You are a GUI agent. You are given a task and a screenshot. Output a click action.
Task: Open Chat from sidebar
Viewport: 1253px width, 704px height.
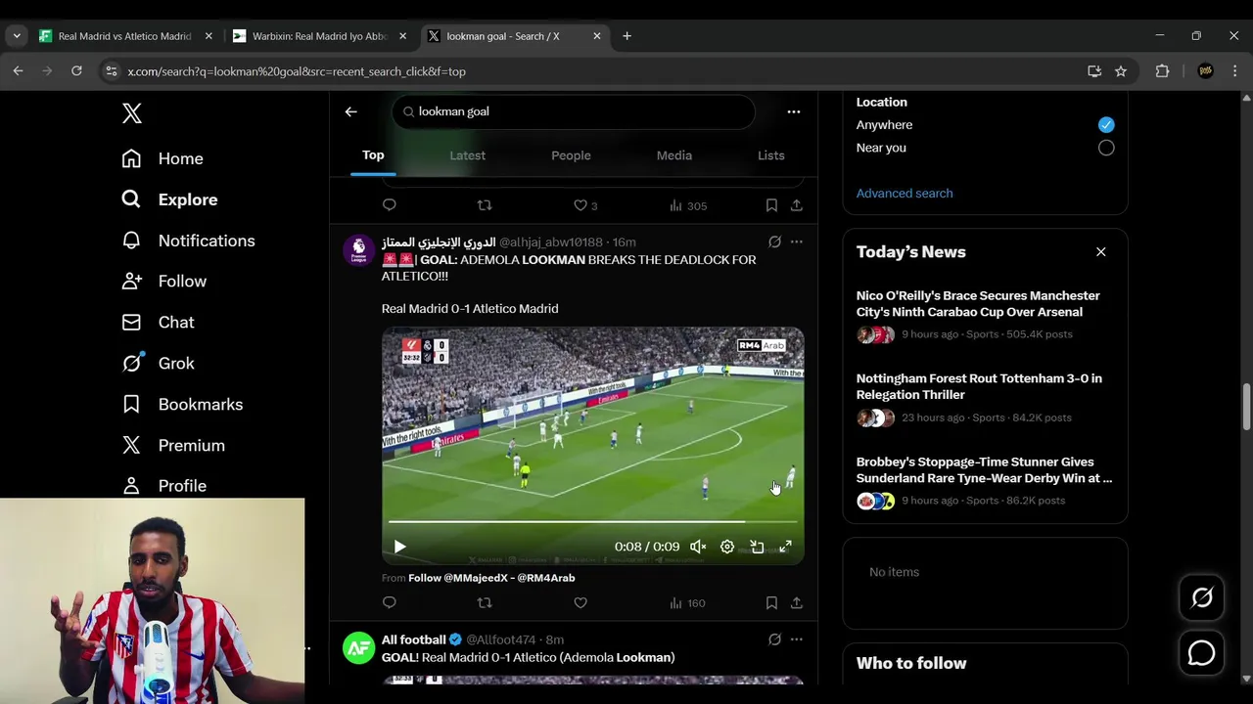[x=158, y=322]
